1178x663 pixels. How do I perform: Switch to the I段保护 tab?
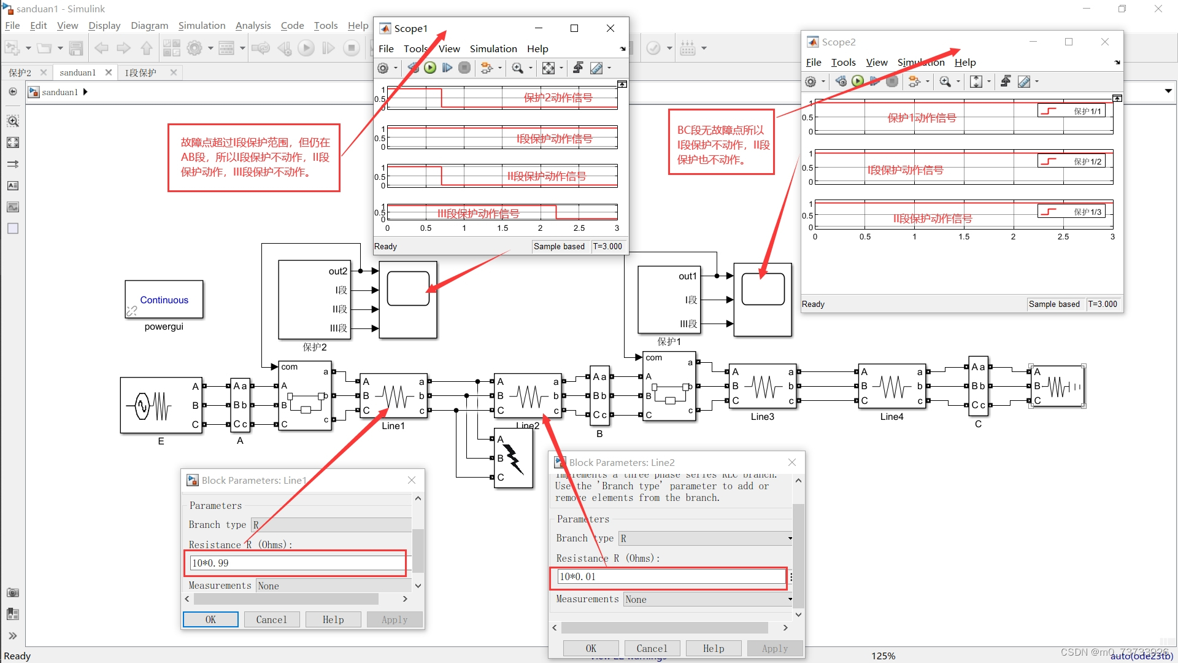[x=142, y=72]
